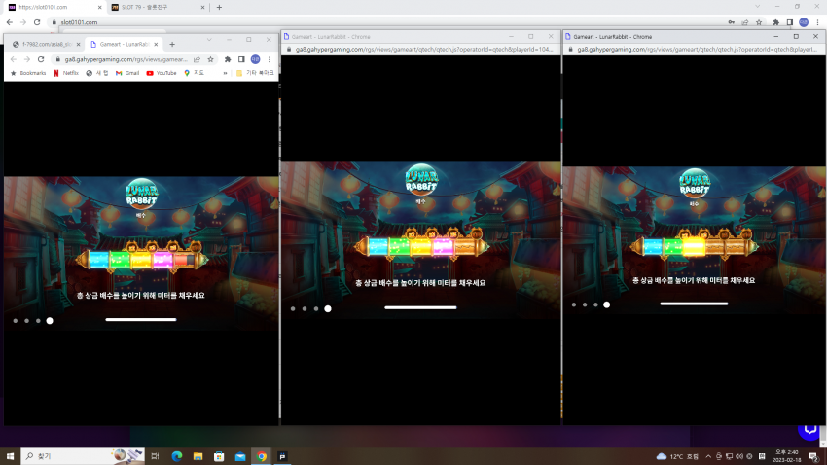Open the 기타 북마크 folder

tap(255, 73)
